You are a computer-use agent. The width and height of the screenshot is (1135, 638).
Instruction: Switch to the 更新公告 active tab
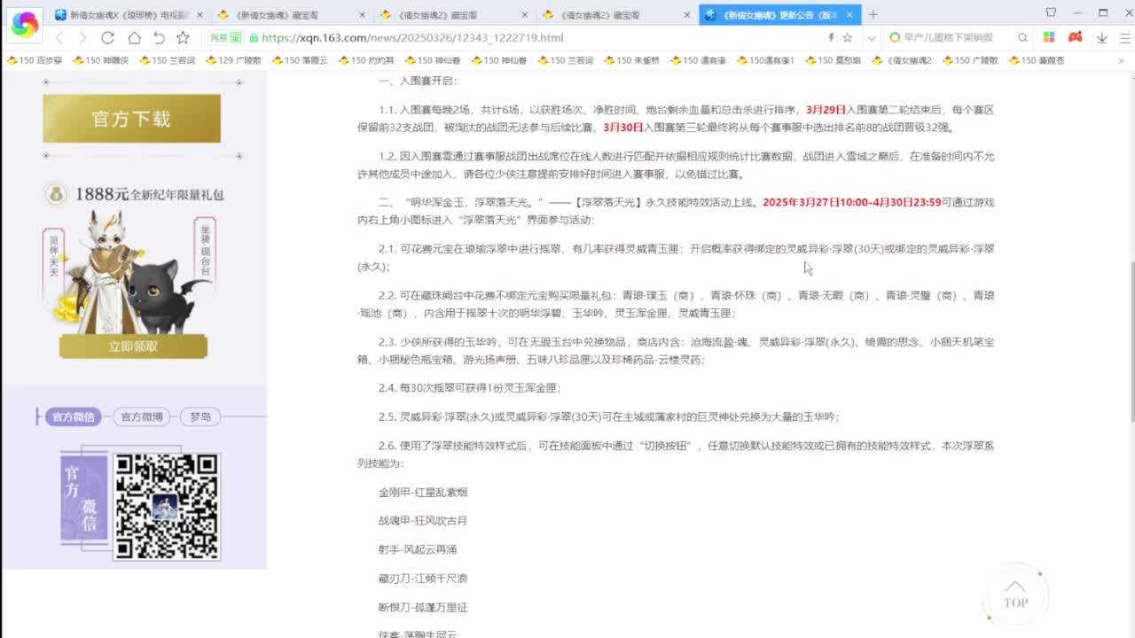coord(780,15)
